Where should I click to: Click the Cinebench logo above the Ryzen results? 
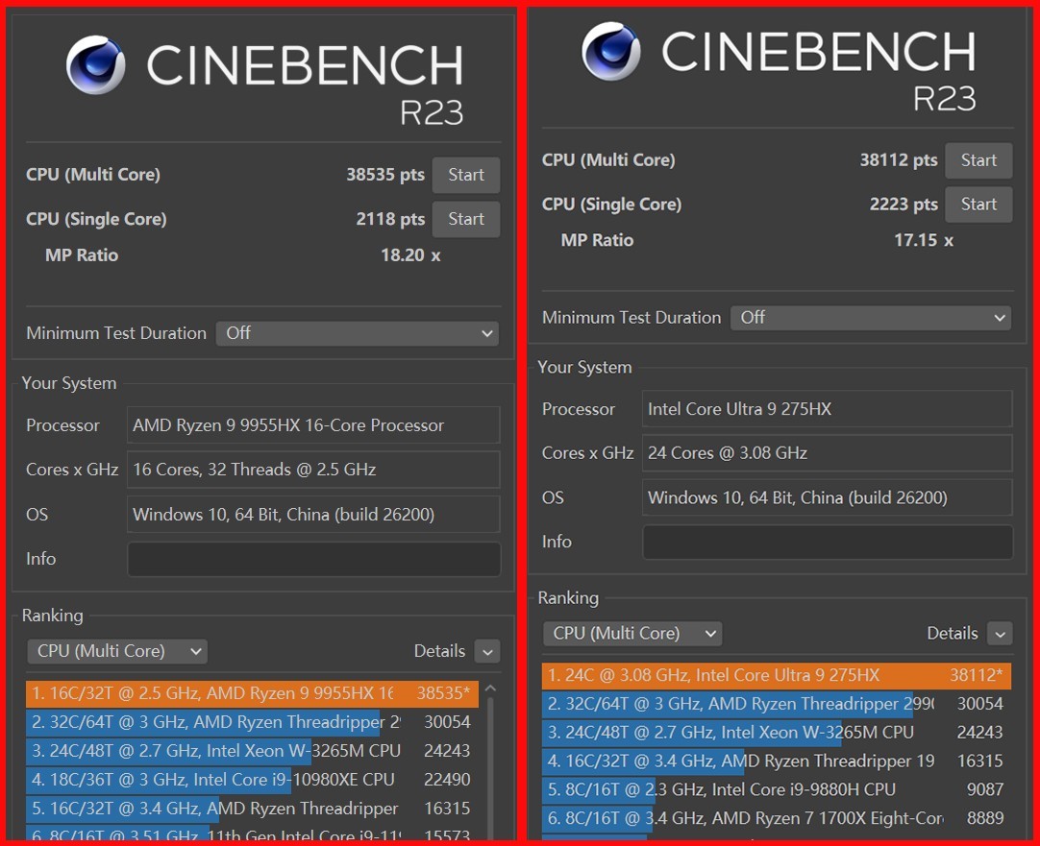96,64
